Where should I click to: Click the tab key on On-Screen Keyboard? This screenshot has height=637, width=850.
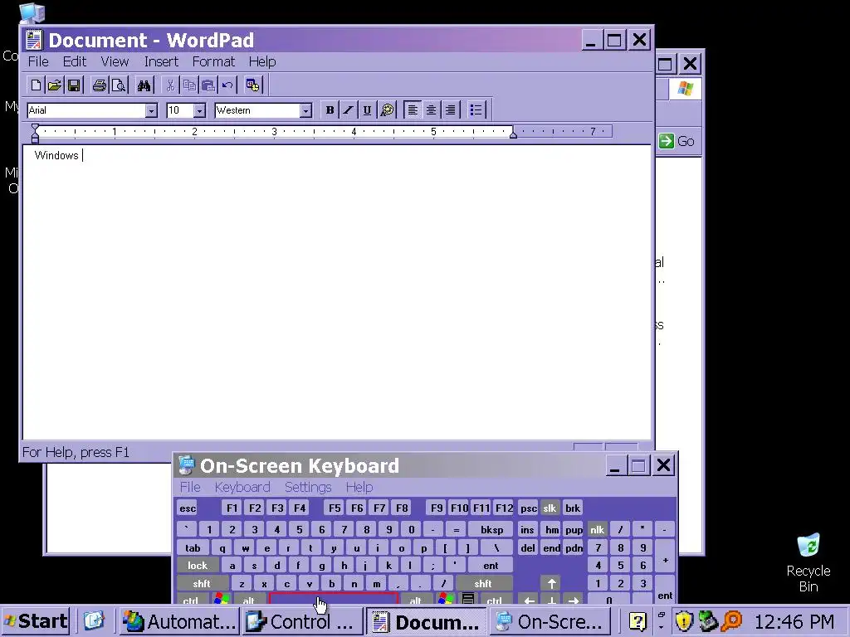click(x=193, y=547)
